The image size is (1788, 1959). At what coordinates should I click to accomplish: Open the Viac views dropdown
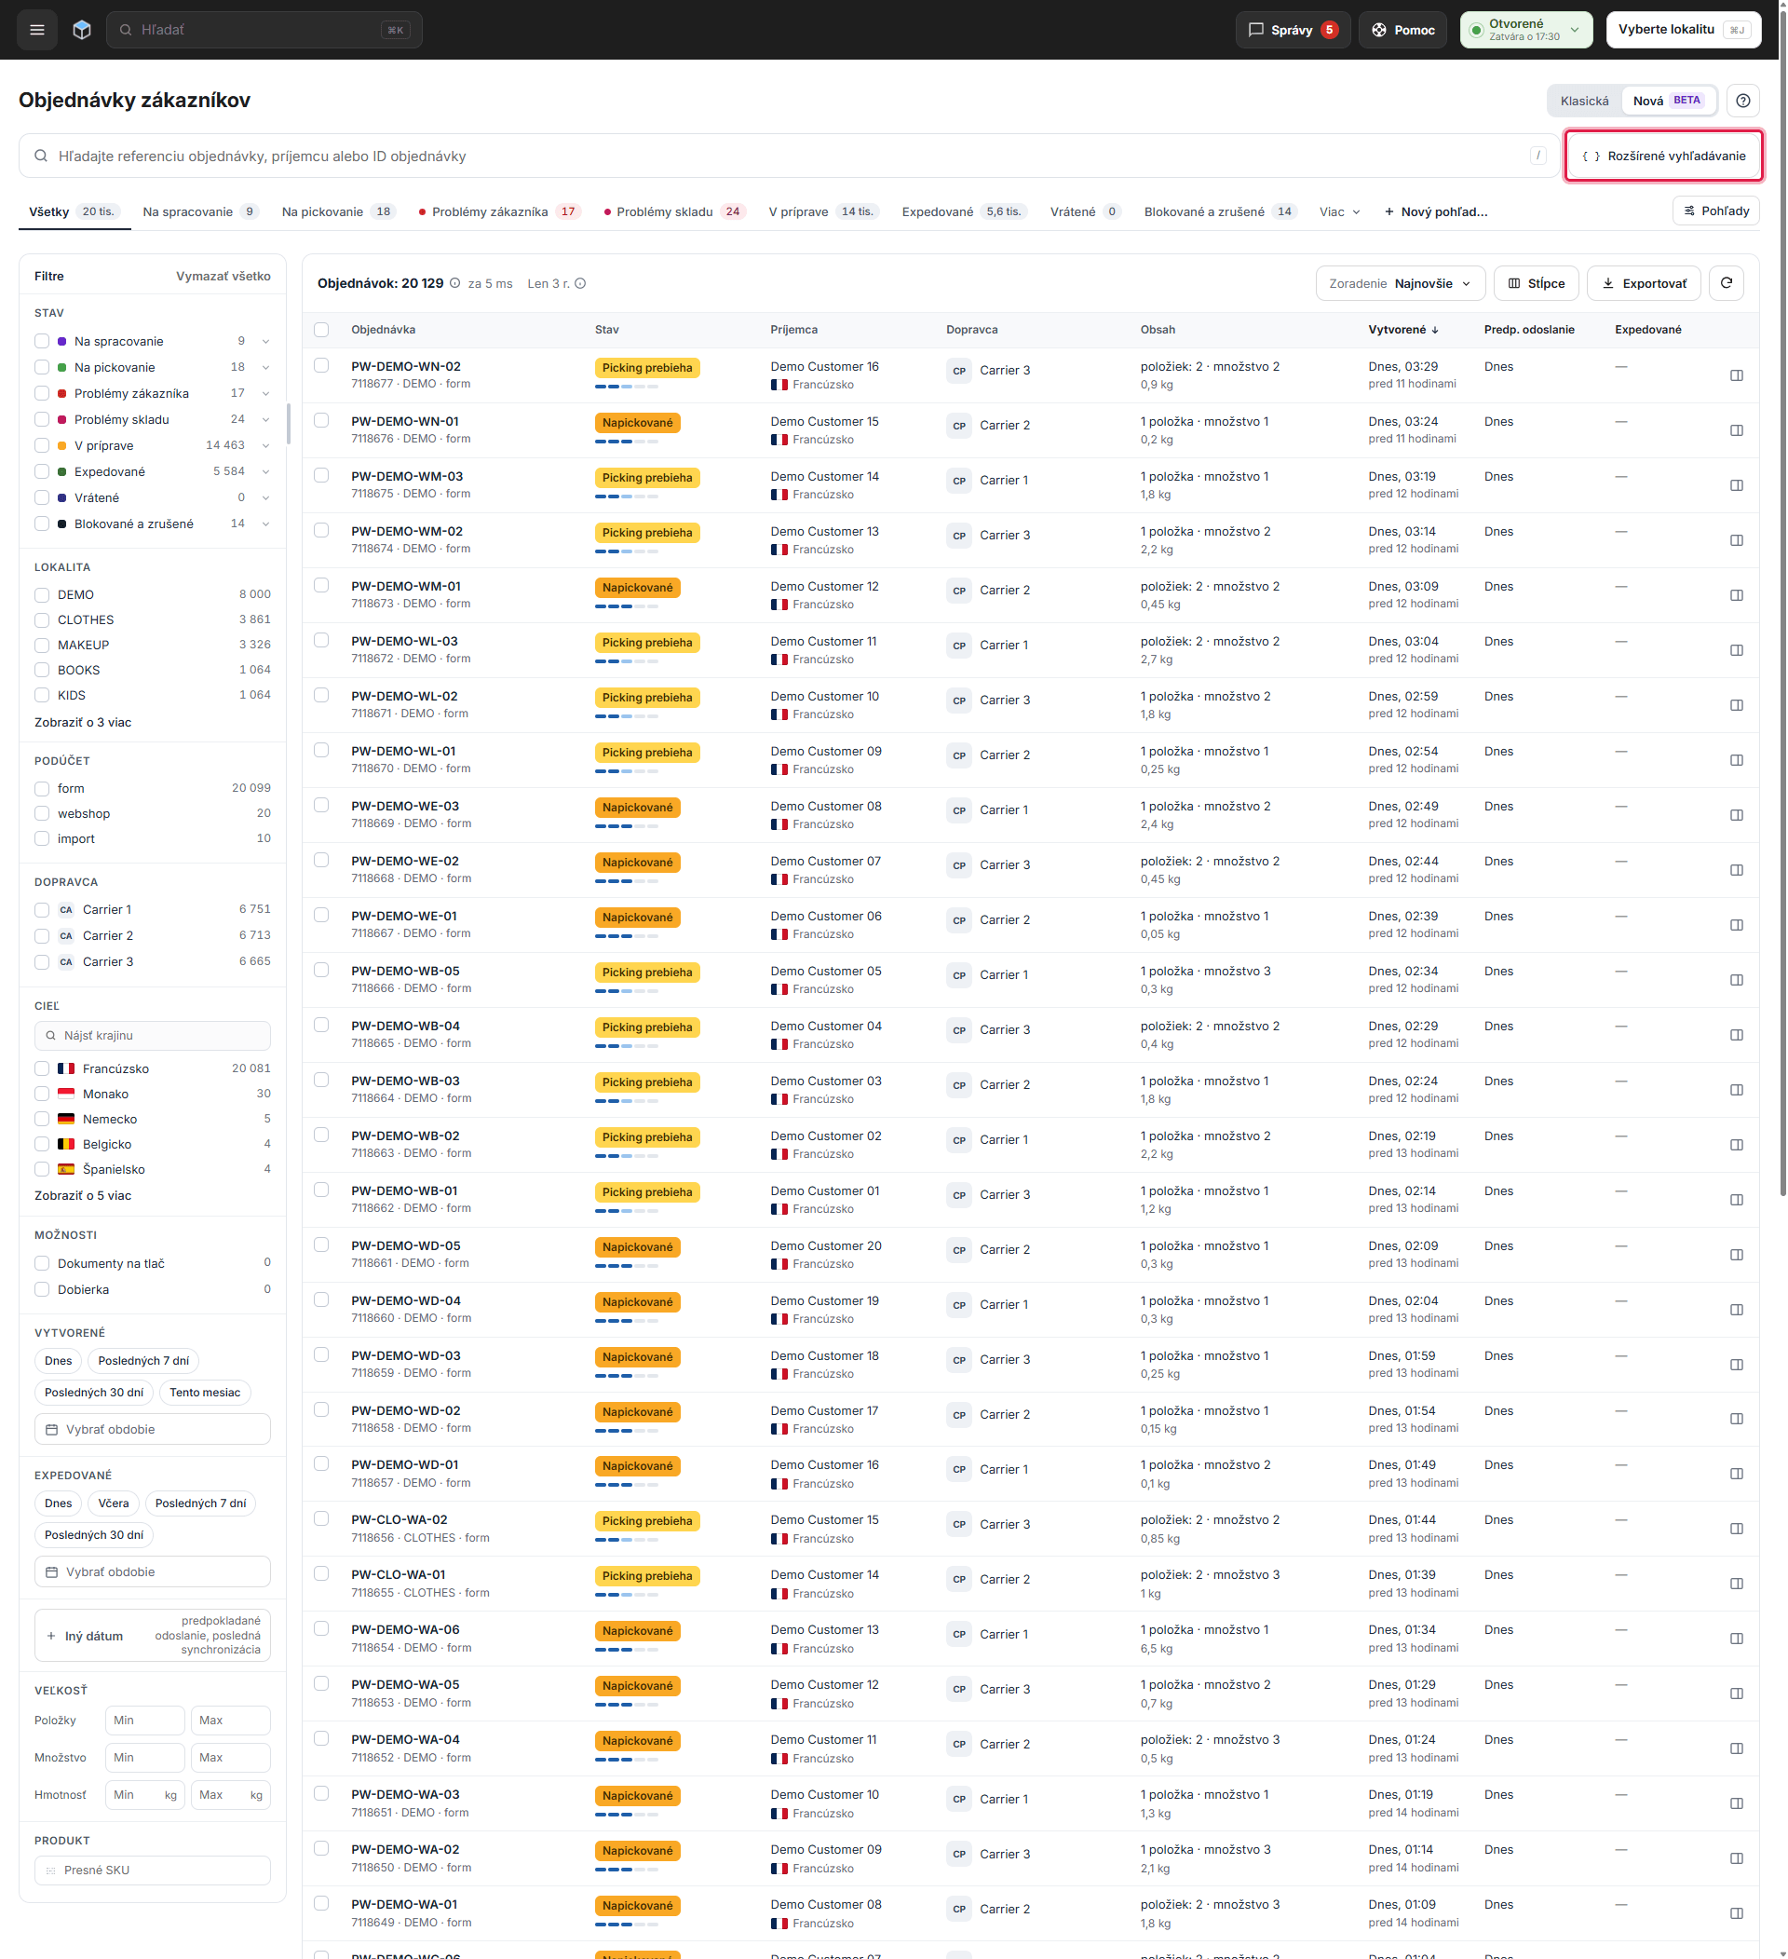pos(1340,211)
